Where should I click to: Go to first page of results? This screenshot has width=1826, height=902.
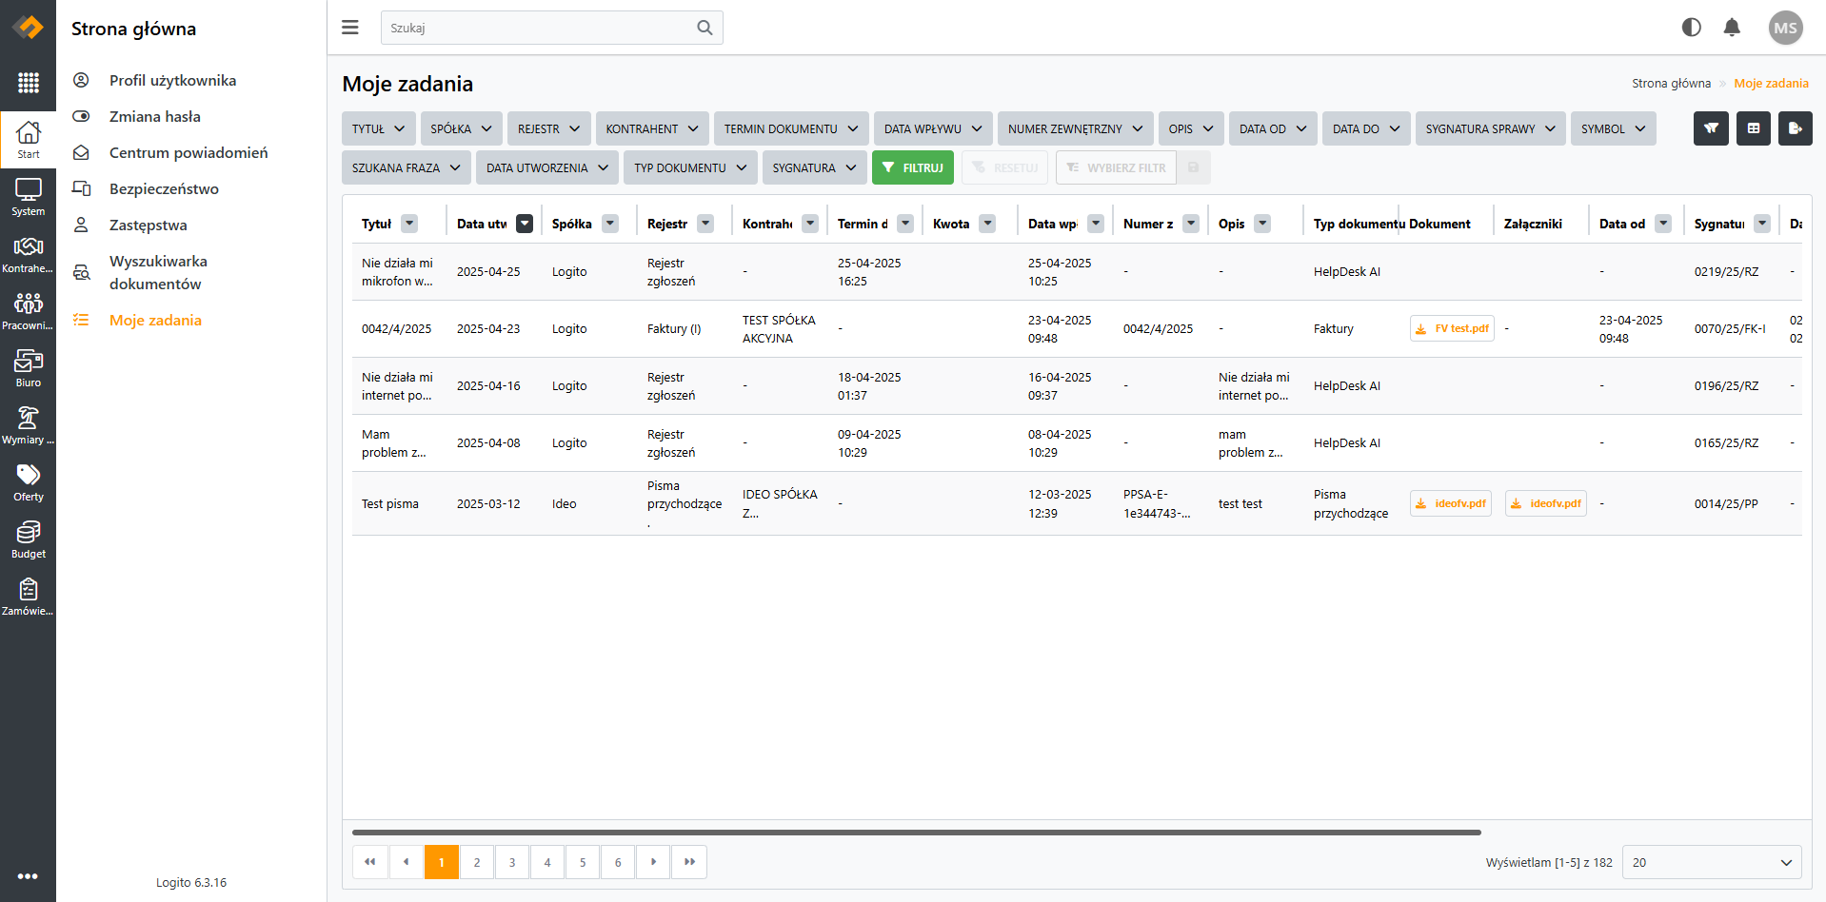(x=369, y=862)
